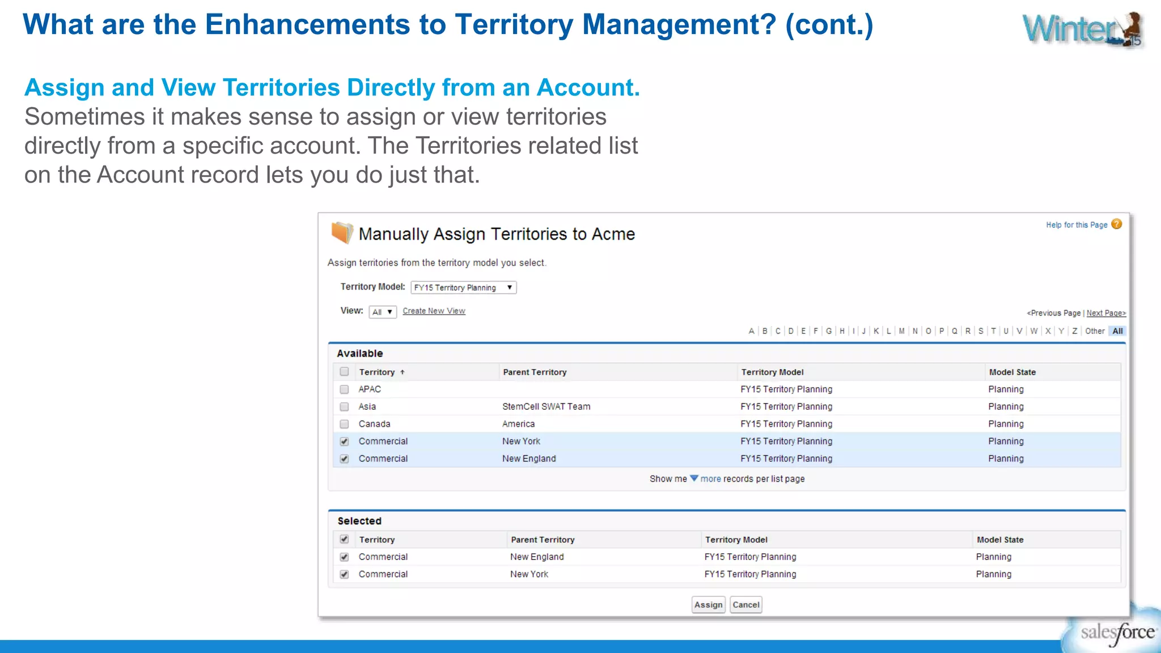The width and height of the screenshot is (1161, 653).
Task: Click Create New View link
Action: click(434, 311)
